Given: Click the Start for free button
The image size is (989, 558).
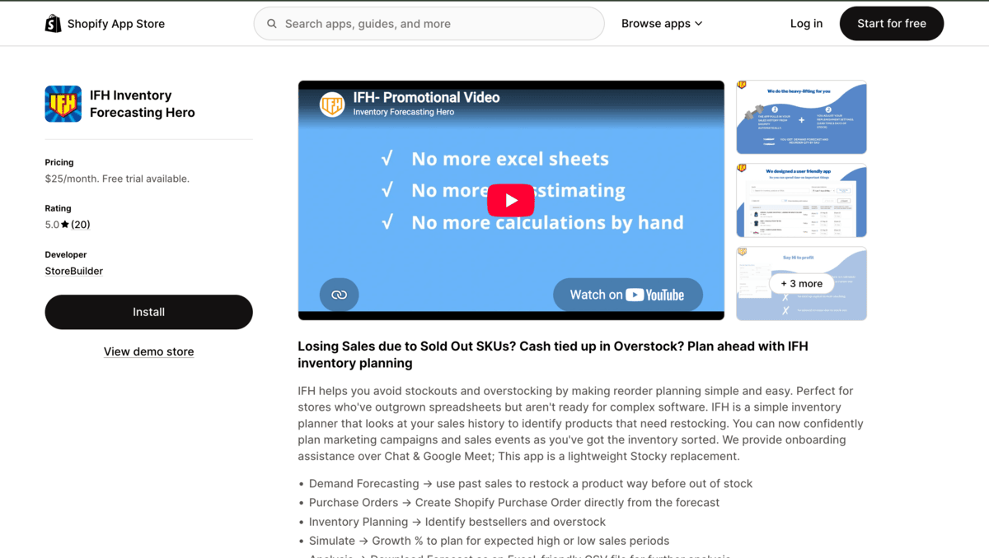Looking at the screenshot, I should pyautogui.click(x=892, y=24).
